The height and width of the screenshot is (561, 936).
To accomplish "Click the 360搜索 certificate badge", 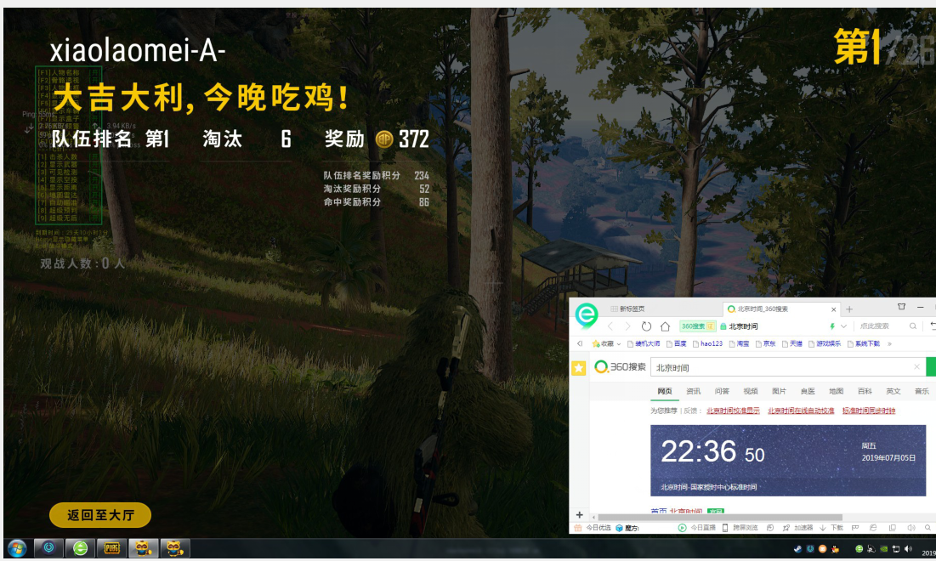I will [697, 326].
